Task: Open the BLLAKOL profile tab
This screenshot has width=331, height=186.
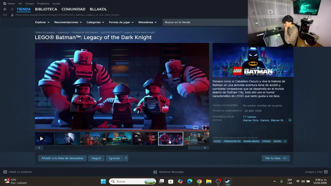Action: point(98,9)
